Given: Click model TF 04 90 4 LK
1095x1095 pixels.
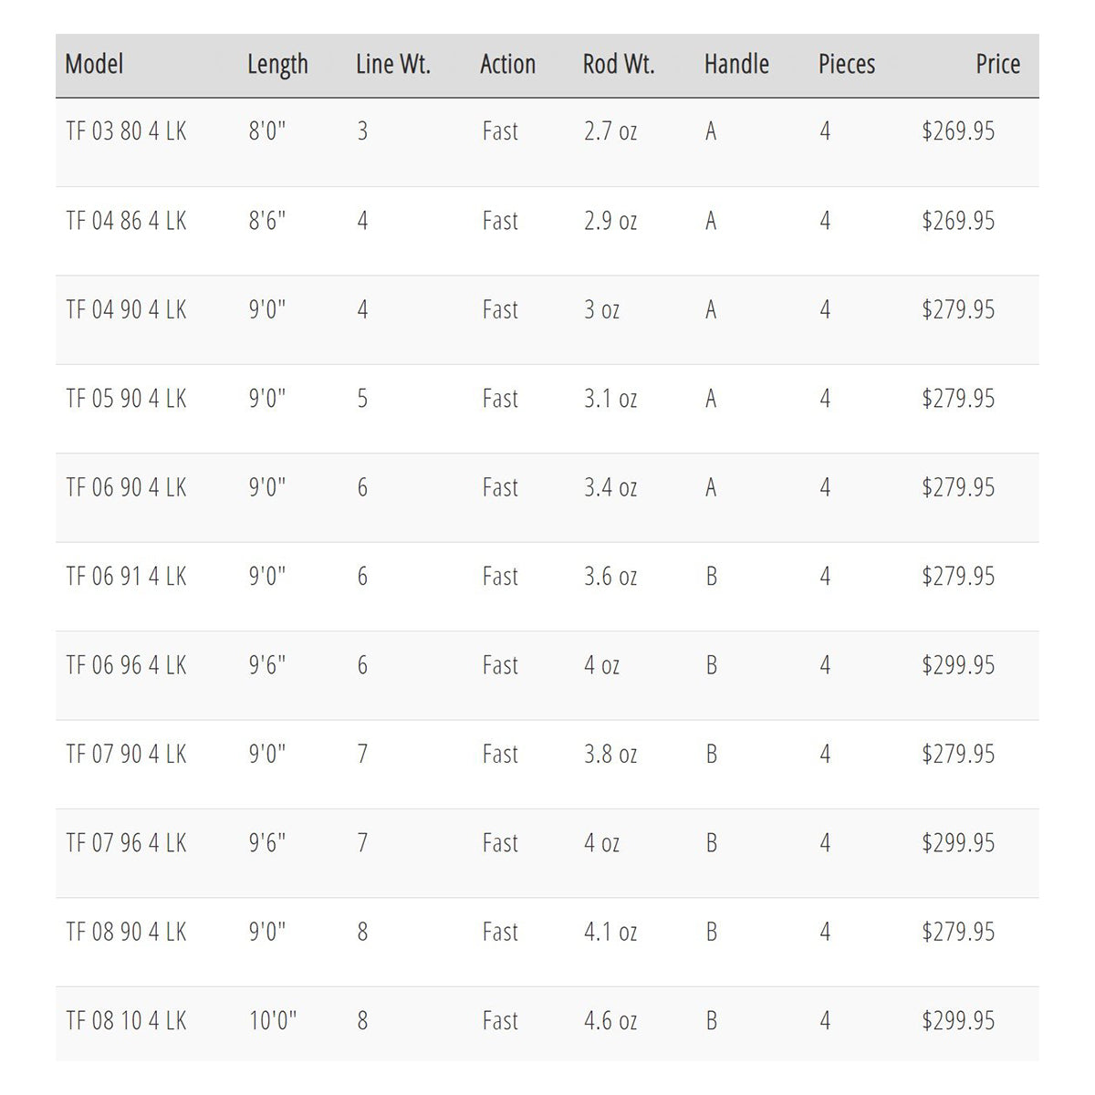Looking at the screenshot, I should (x=126, y=310).
